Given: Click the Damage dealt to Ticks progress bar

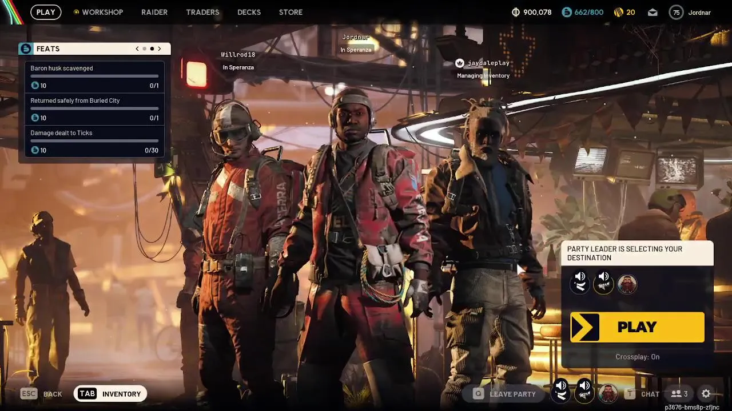Looking at the screenshot, I should [94, 140].
